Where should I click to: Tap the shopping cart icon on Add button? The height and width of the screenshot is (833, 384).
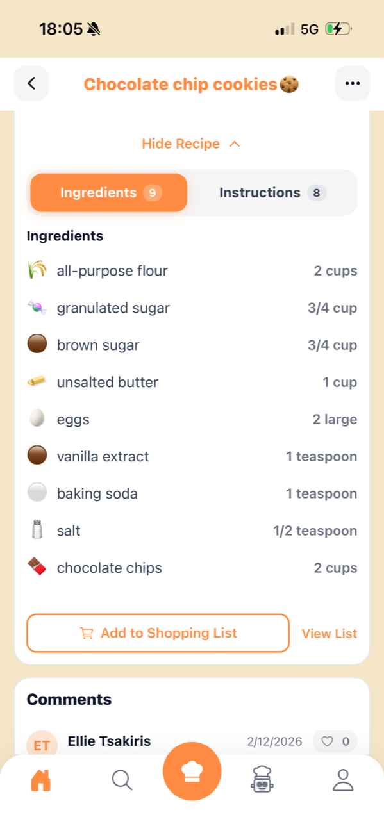[x=85, y=633]
